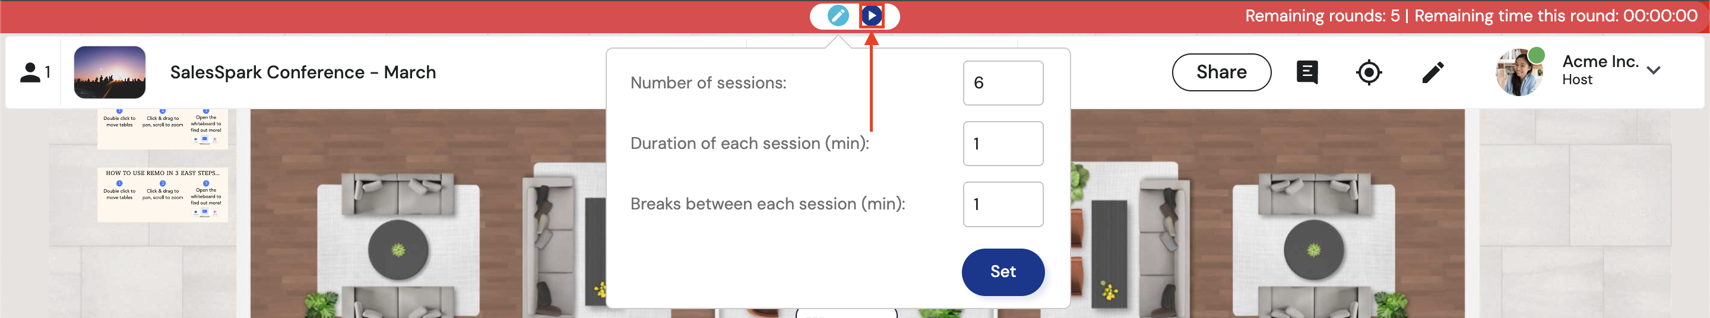Click the locate target crosshair icon
This screenshot has height=318, width=1710.
1368,72
